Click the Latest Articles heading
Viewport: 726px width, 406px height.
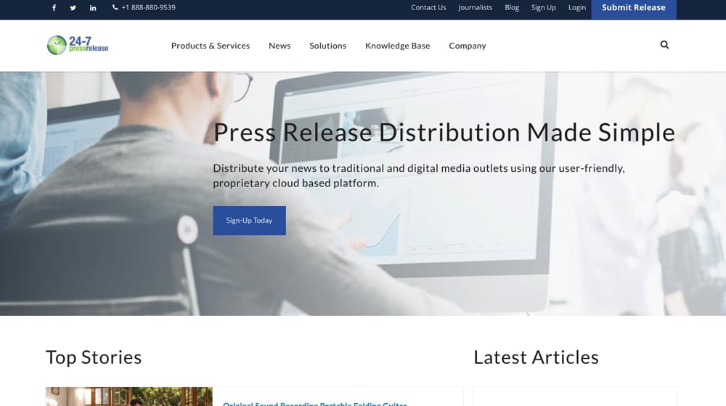(536, 357)
